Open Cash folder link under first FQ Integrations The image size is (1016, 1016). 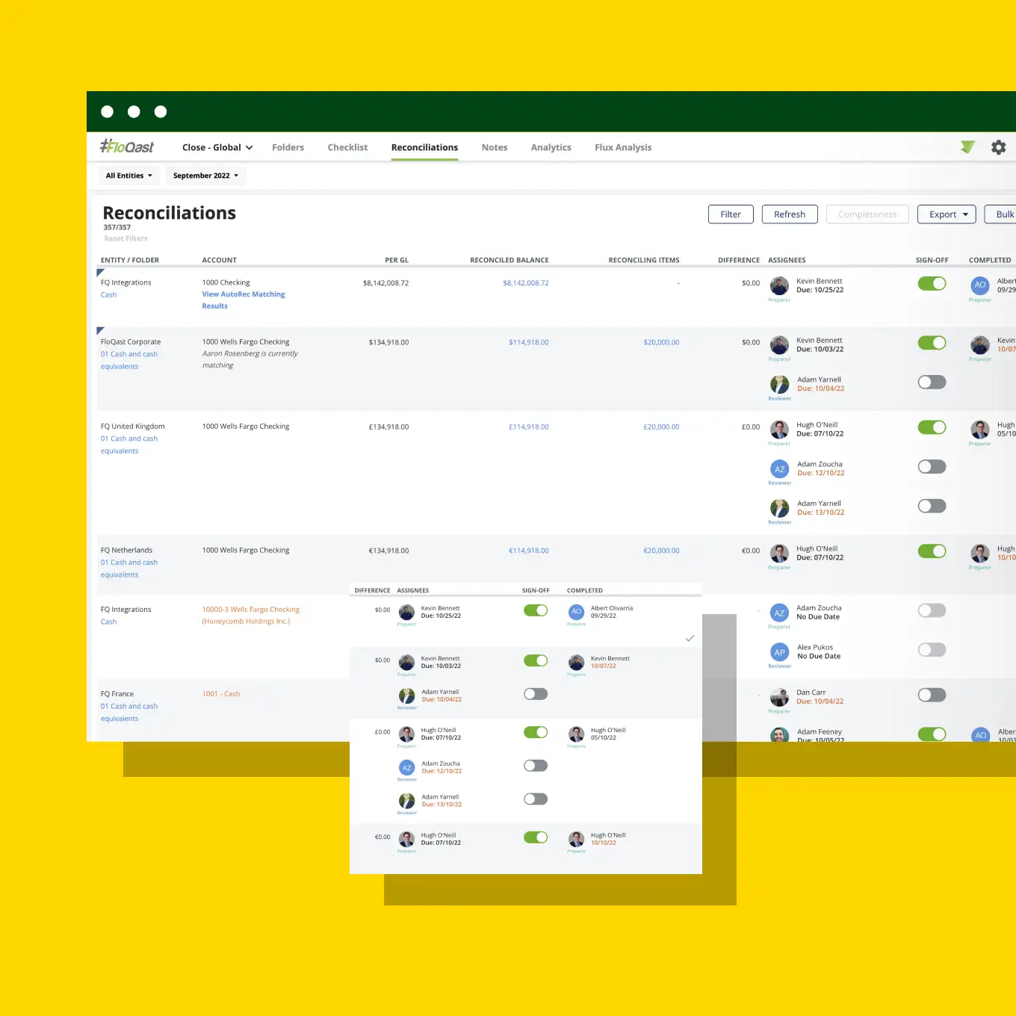click(x=108, y=295)
